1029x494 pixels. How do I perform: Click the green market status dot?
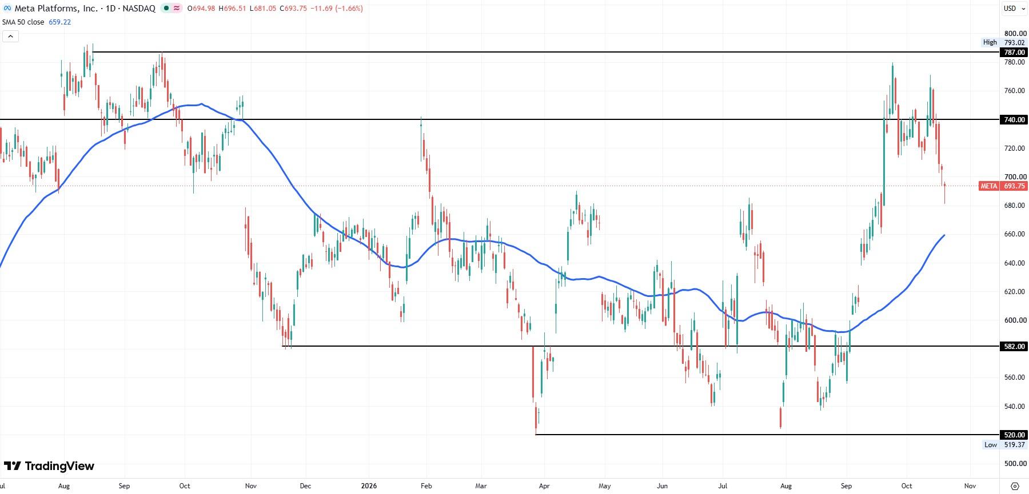click(x=166, y=9)
